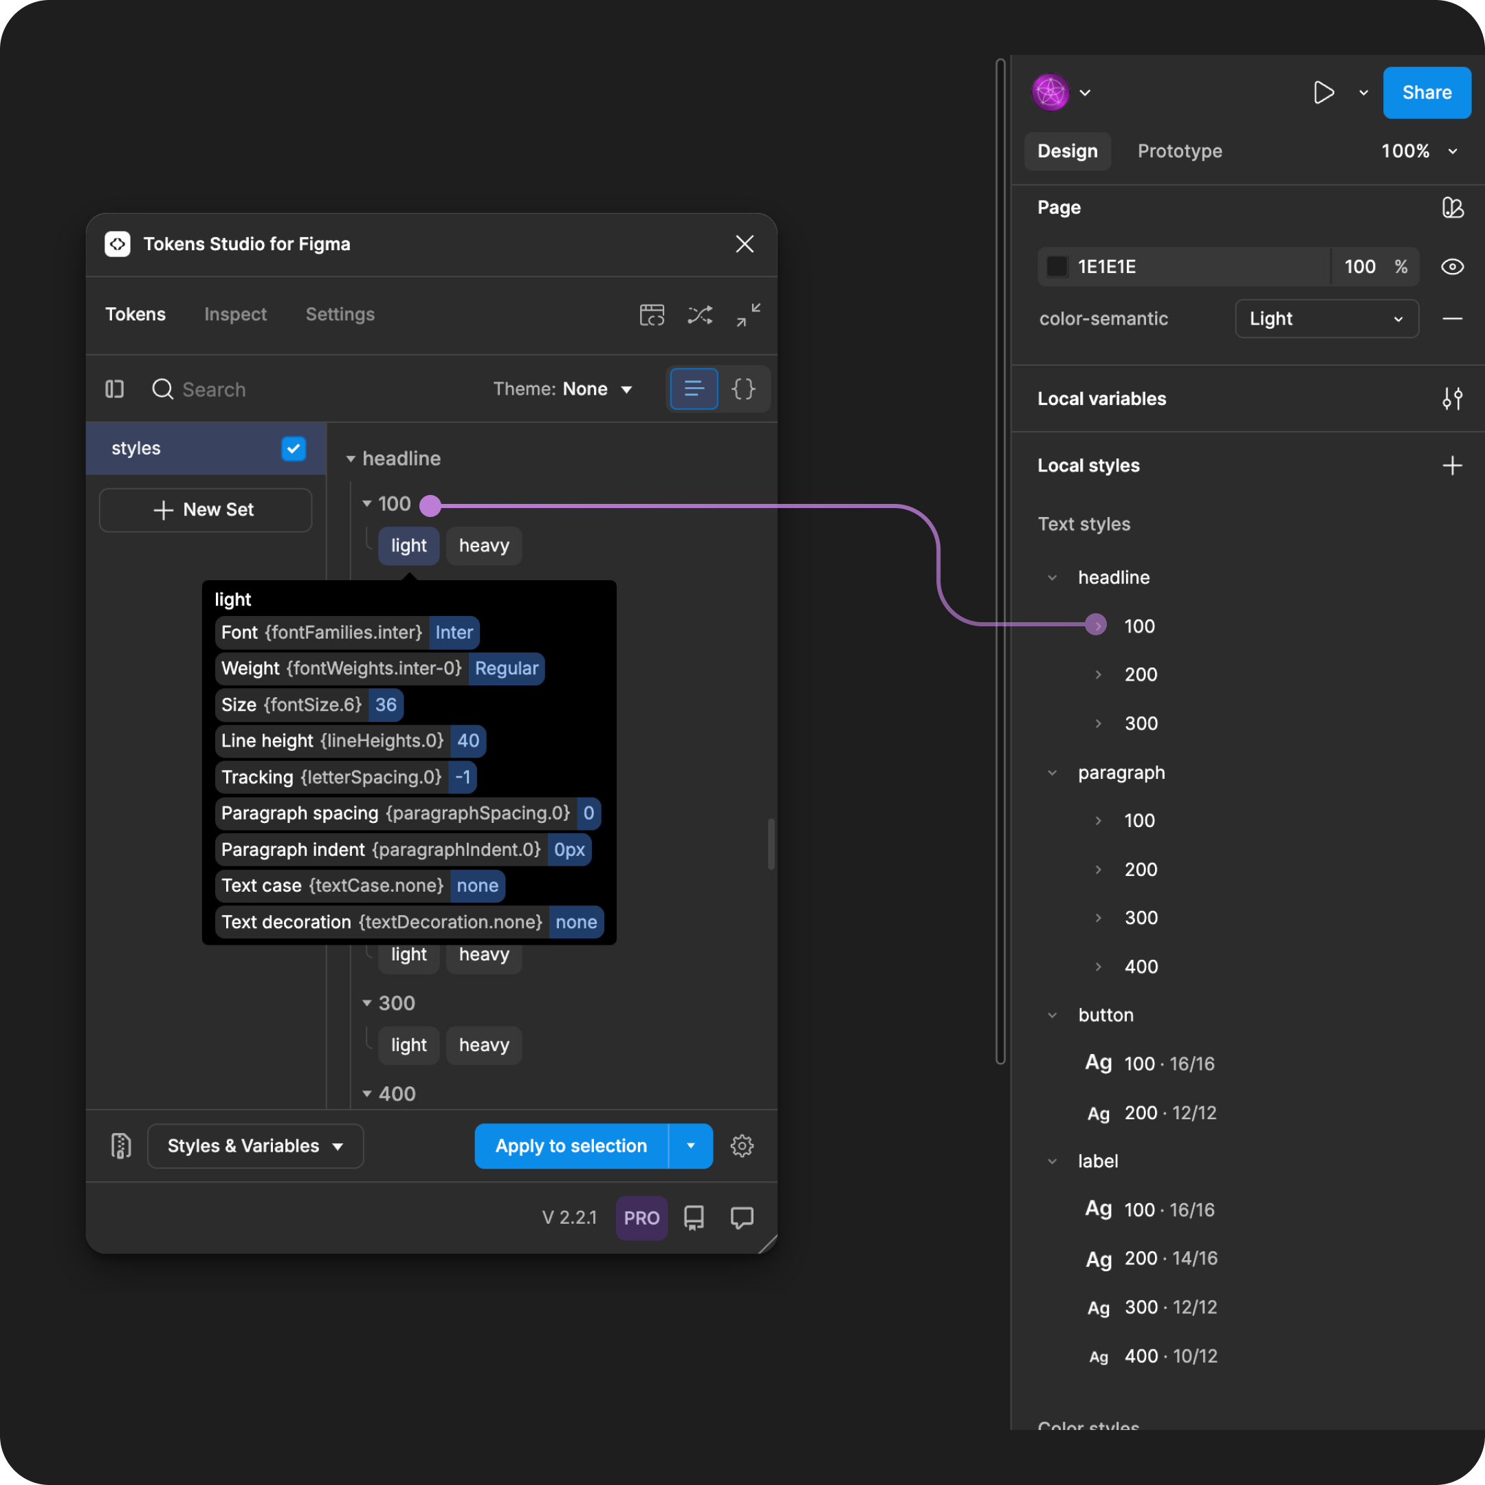Image resolution: width=1485 pixels, height=1485 pixels.
Task: Toggle the styles token set checkbox
Action: point(294,448)
